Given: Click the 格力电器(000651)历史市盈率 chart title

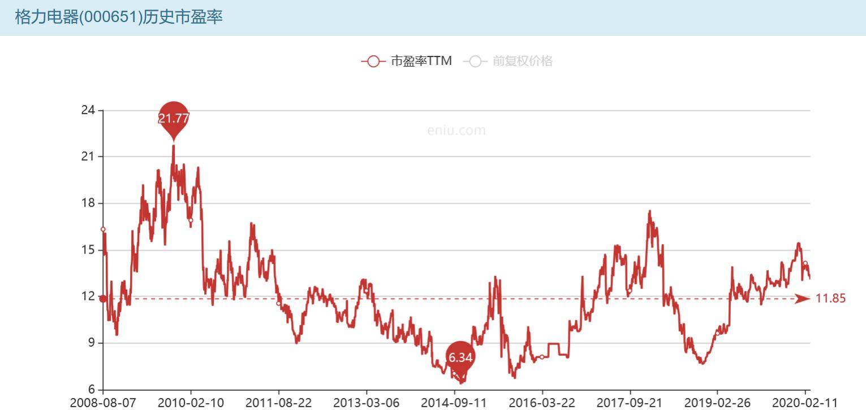Looking at the screenshot, I should click(x=119, y=17).
